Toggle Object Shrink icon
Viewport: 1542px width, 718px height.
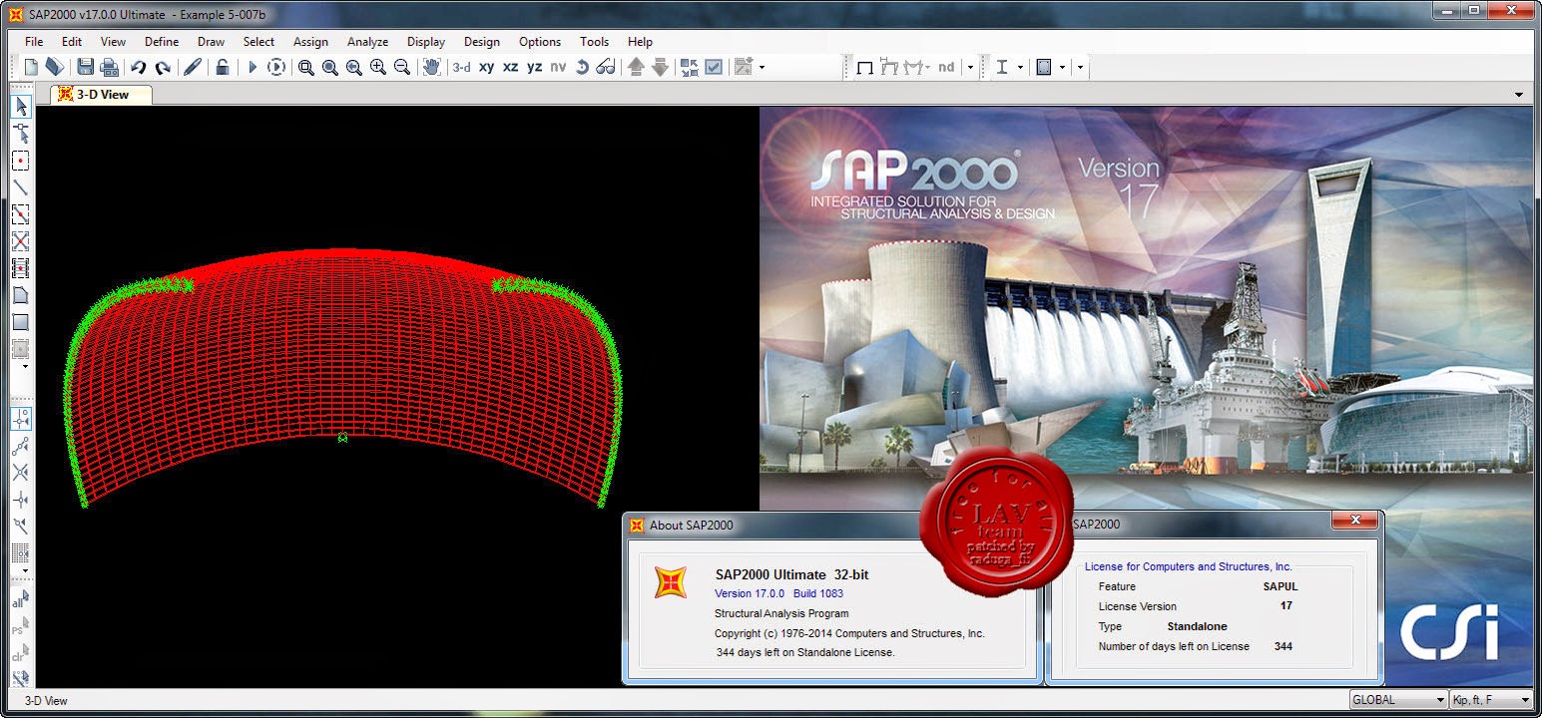(x=690, y=67)
